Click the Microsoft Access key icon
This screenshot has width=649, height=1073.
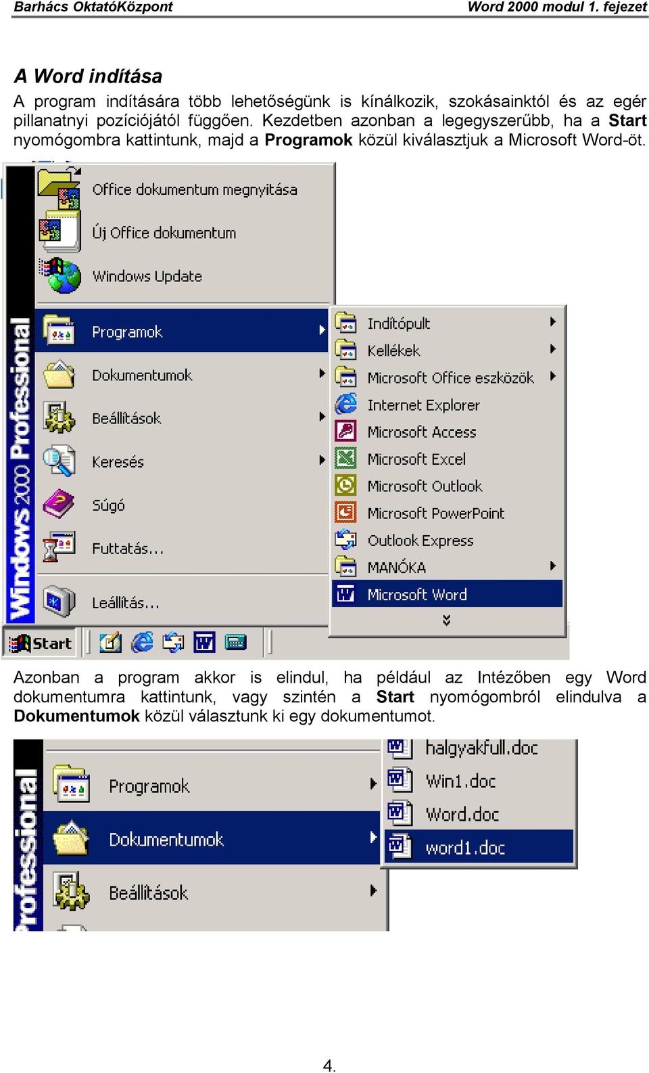(346, 432)
